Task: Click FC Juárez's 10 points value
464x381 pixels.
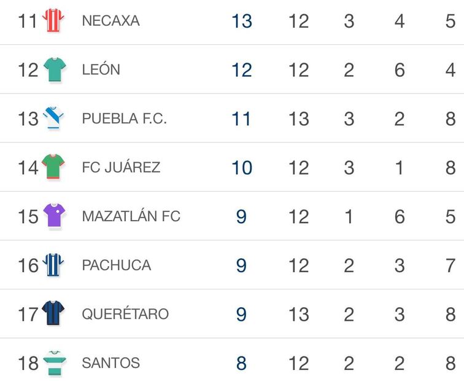Action: [242, 167]
